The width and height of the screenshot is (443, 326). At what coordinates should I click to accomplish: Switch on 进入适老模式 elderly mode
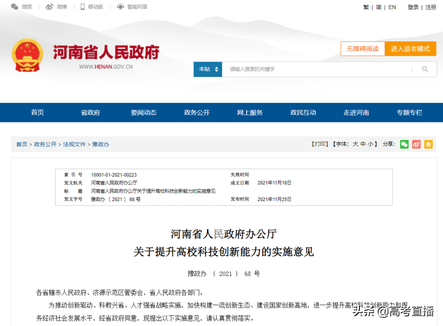[410, 48]
